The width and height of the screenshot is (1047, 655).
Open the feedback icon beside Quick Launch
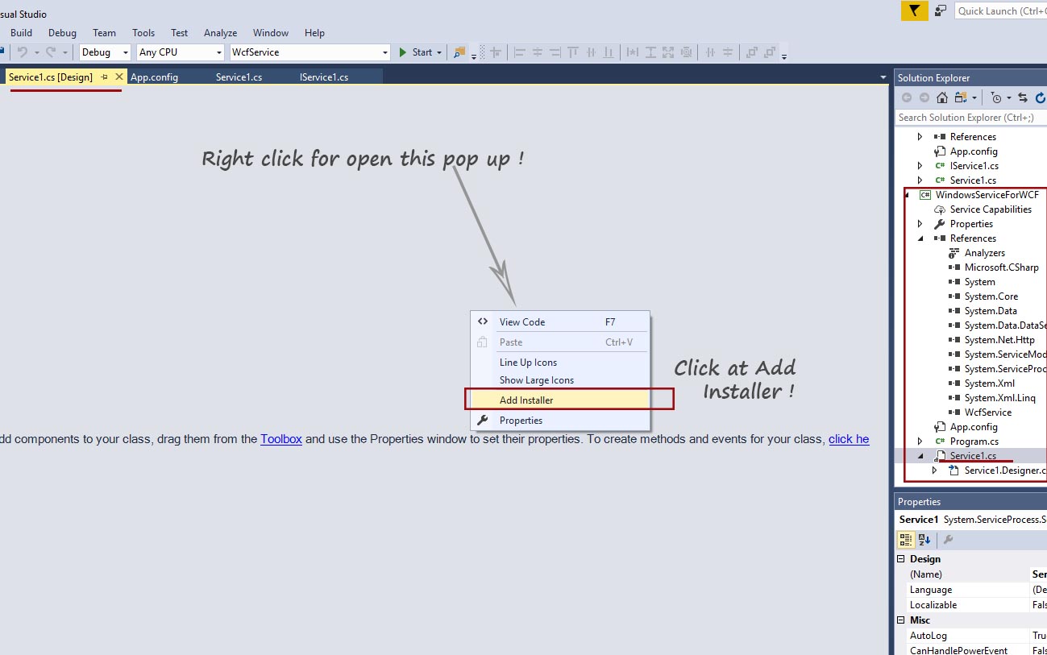coord(941,10)
